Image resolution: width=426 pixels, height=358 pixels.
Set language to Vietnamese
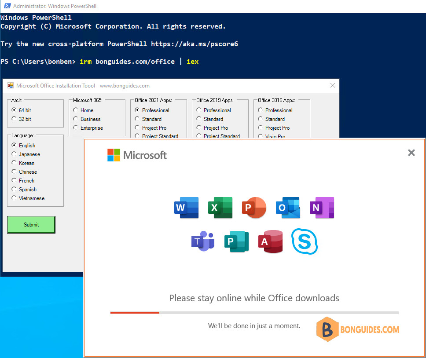[28, 198]
